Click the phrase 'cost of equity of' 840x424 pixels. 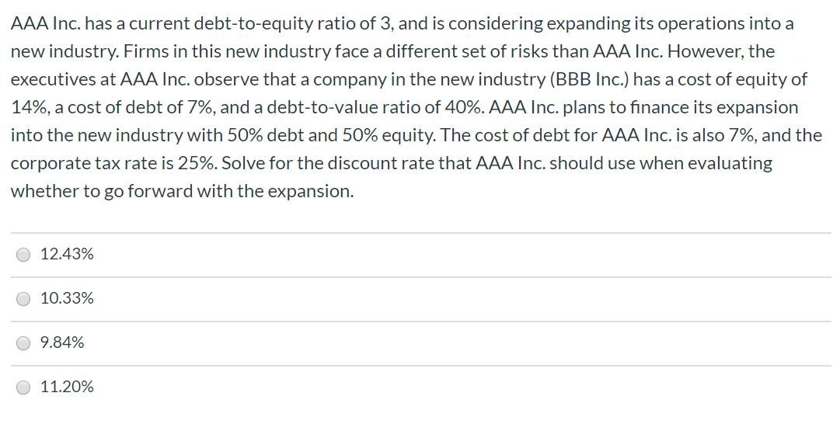743,79
